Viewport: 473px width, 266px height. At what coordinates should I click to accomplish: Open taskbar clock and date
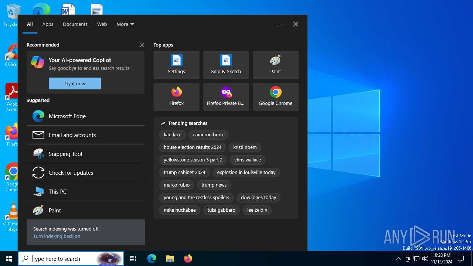[x=442, y=259]
